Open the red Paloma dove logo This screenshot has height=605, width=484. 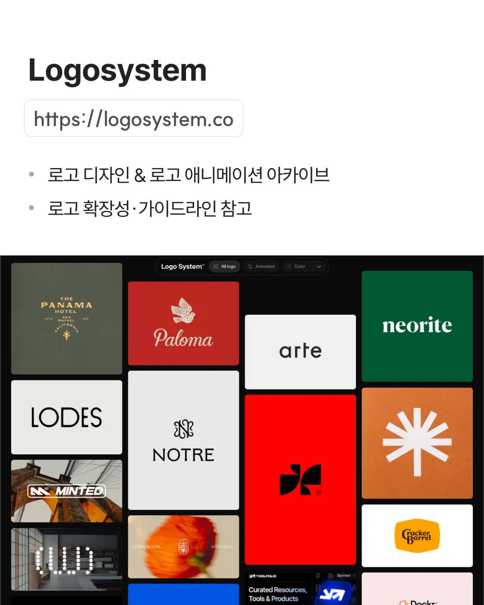pyautogui.click(x=184, y=323)
